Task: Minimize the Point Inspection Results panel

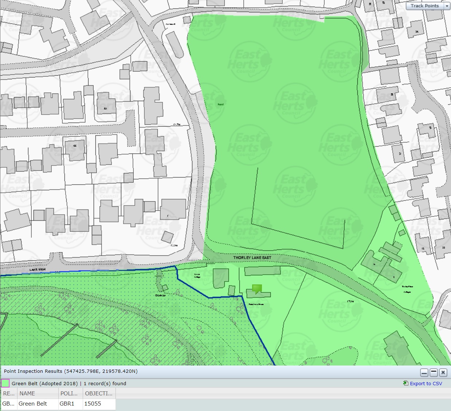Action: [x=424, y=372]
